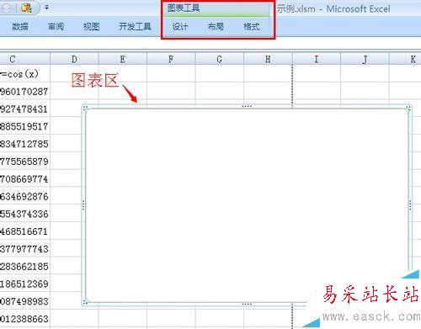Screen dimensions: 421x329
Task: Select column D header
Action: click(74, 59)
